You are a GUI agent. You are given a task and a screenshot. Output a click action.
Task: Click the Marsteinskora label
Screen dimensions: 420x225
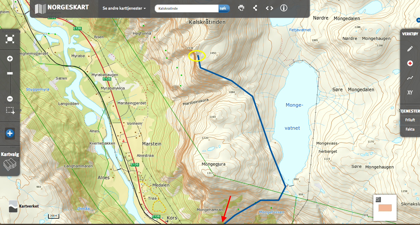[x=196, y=101]
